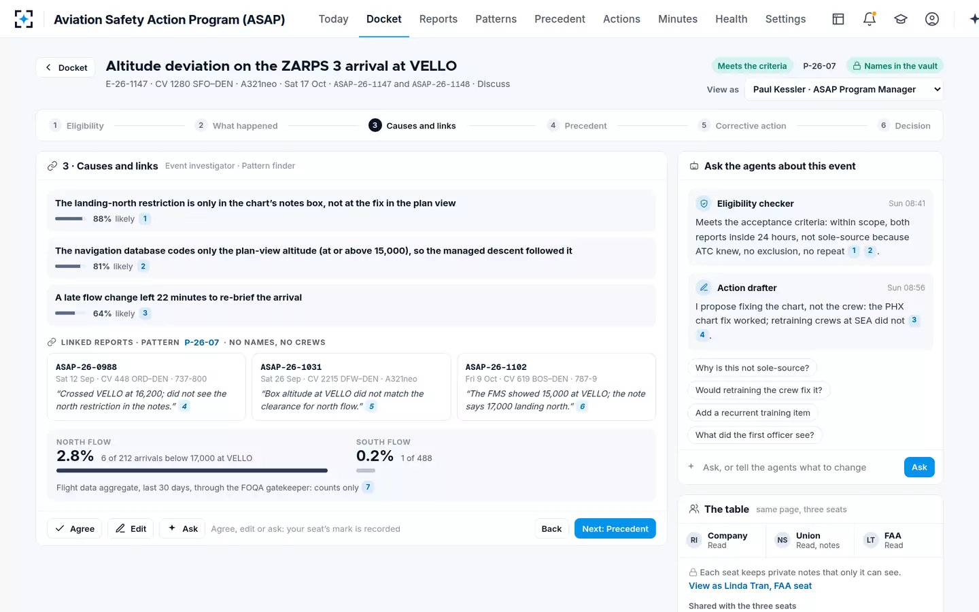The image size is (979, 612).
Task: Open the notifications bell
Action: click(x=869, y=19)
